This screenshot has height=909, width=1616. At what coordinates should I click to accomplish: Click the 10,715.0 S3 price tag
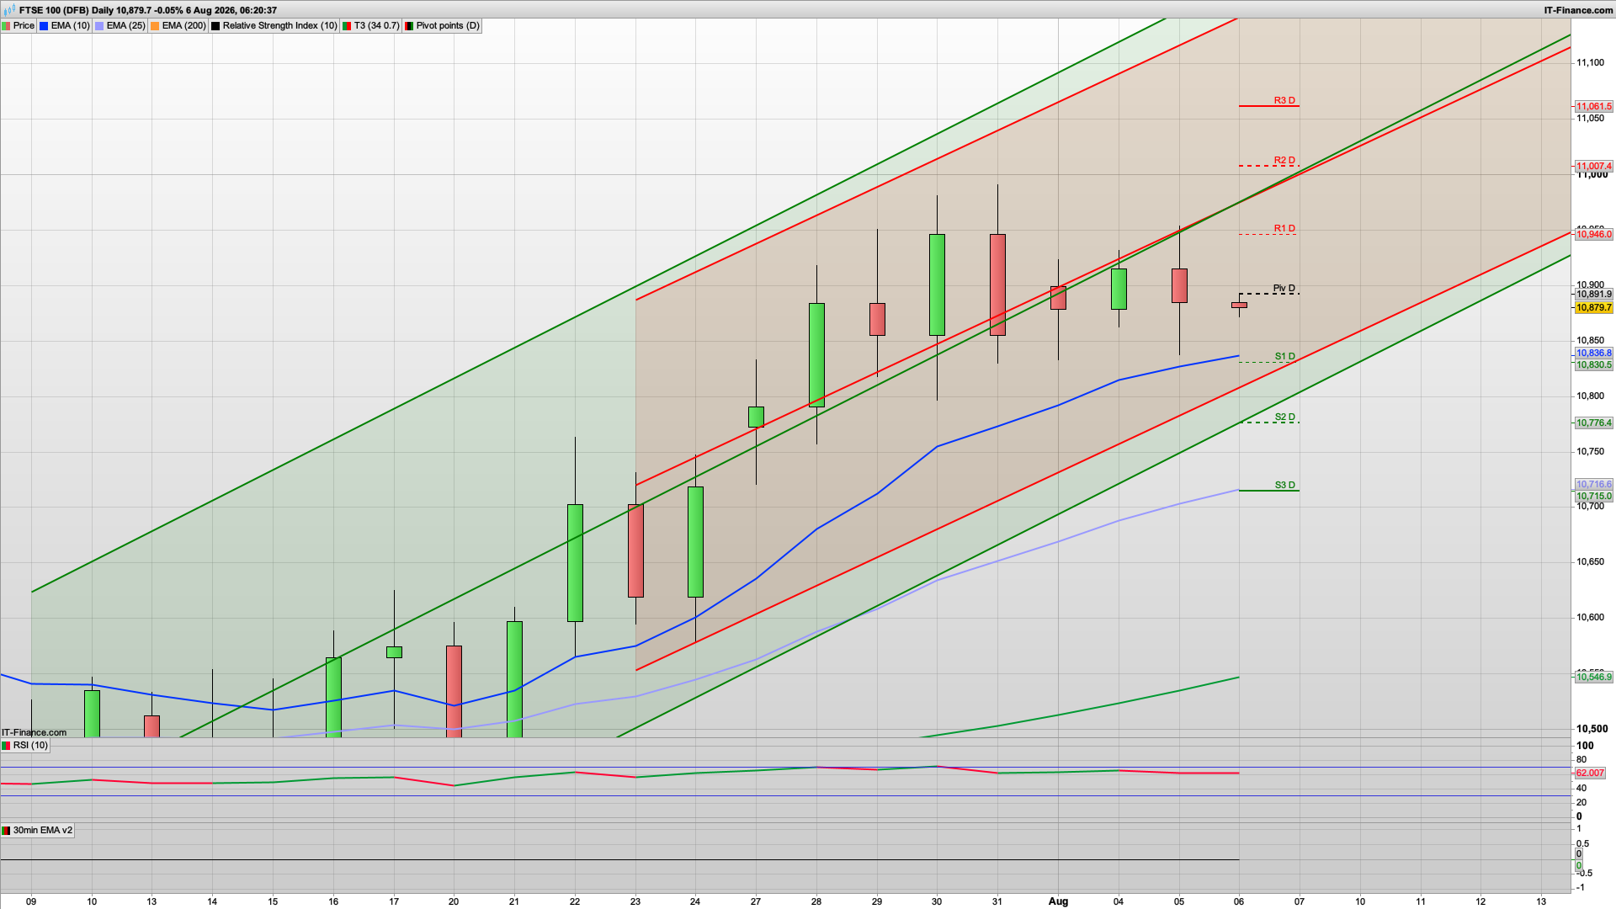1593,497
